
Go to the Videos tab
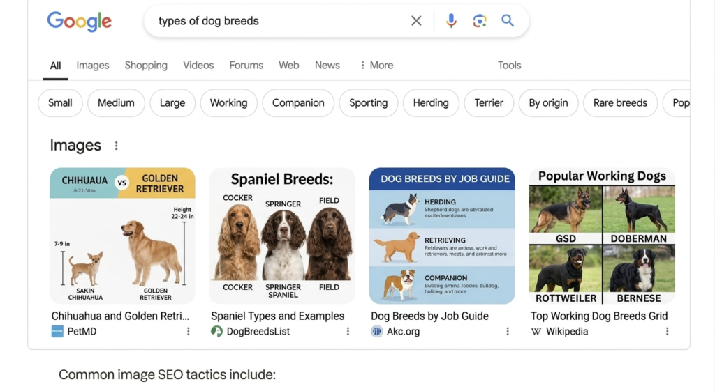point(198,65)
